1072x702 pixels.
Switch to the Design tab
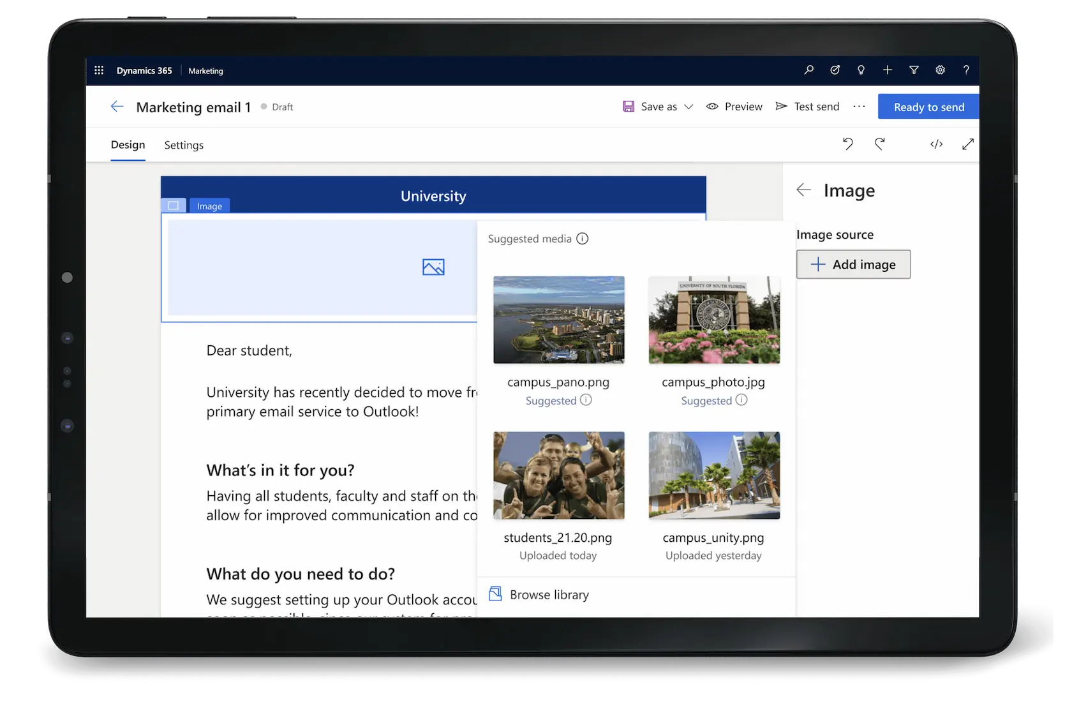[128, 145]
